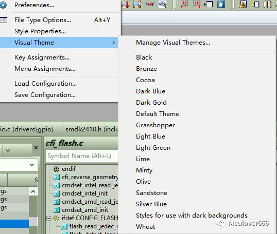The width and height of the screenshot is (277, 234).
Task: Click the hand pointer toolbar icon
Action: [243, 4]
